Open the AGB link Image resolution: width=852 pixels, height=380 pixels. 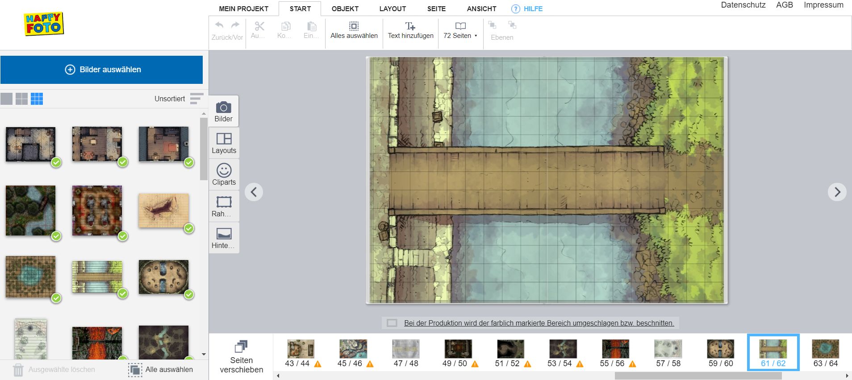pos(785,5)
